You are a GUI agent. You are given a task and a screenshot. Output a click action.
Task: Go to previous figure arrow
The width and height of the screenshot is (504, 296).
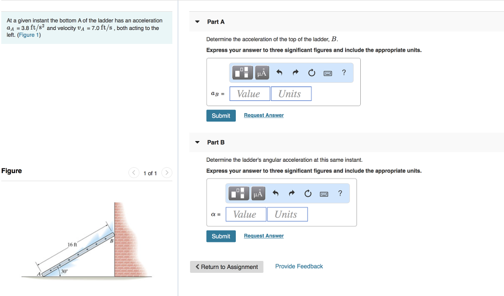tap(133, 173)
